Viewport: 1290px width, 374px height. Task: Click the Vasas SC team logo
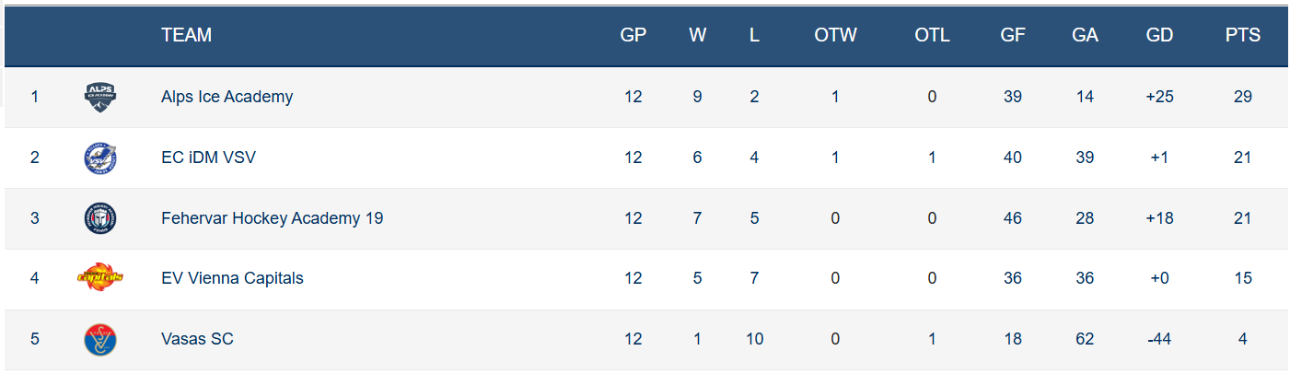[x=99, y=339]
